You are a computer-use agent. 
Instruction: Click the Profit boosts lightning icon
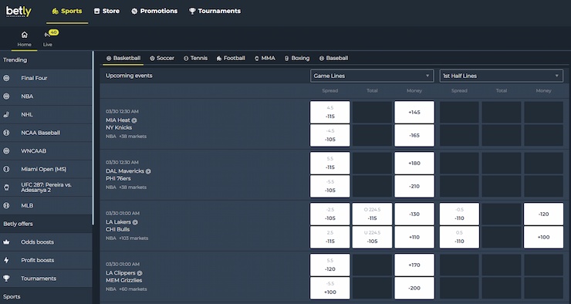6,260
